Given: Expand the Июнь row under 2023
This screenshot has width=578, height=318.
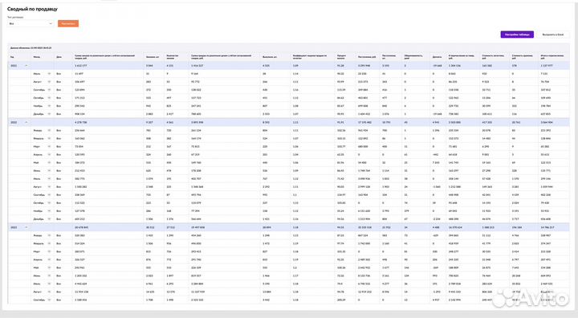Looking at the screenshot, I should pyautogui.click(x=49, y=276).
